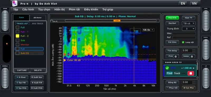Open the Trung Bình value dropdown
The width and height of the screenshot is (211, 97).
189,29
